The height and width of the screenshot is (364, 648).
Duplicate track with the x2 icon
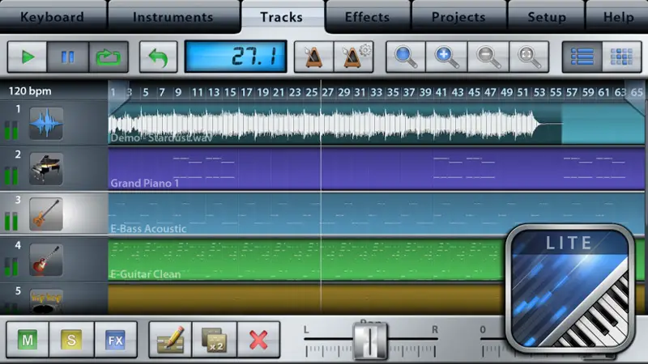tap(214, 340)
